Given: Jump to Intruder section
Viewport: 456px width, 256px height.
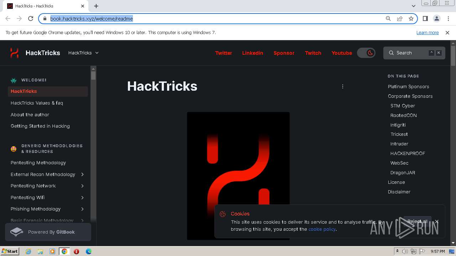Looking at the screenshot, I should coord(399,144).
